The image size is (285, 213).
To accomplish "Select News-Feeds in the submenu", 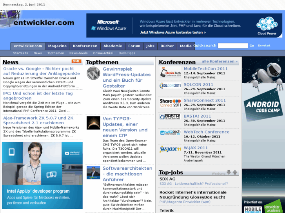I will click(x=78, y=53).
